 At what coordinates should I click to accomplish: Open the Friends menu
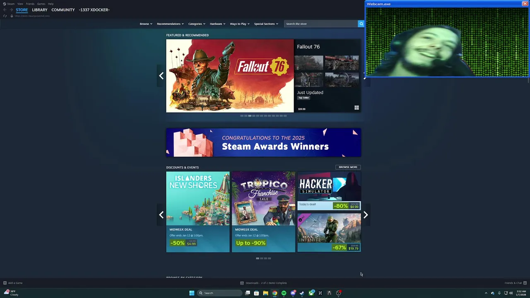coord(30,4)
